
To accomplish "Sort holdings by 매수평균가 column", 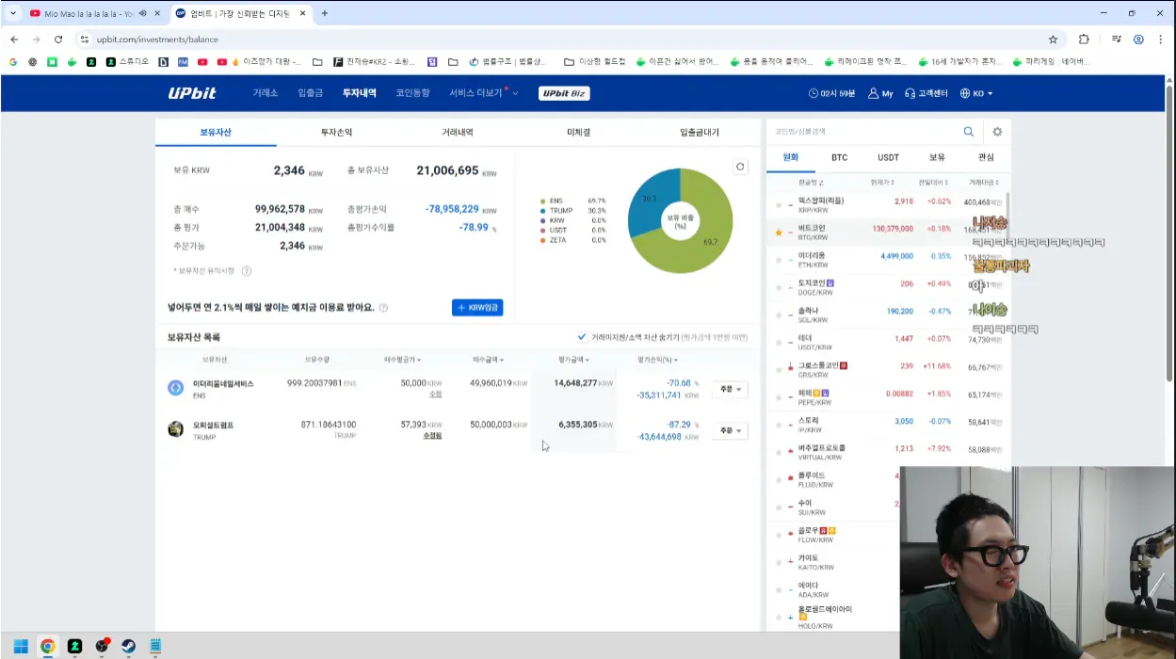I will pos(403,360).
